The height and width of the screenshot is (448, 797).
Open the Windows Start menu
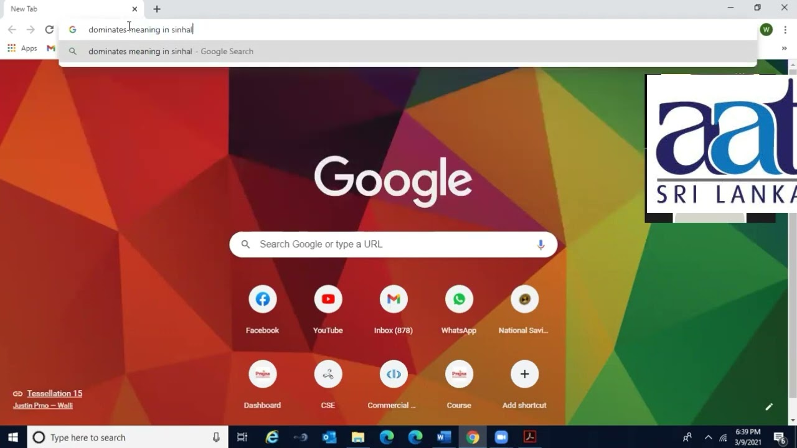tap(13, 437)
